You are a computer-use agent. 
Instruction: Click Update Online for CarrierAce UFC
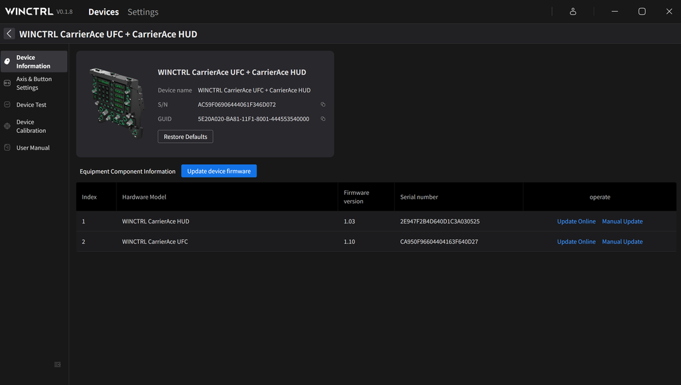(577, 242)
